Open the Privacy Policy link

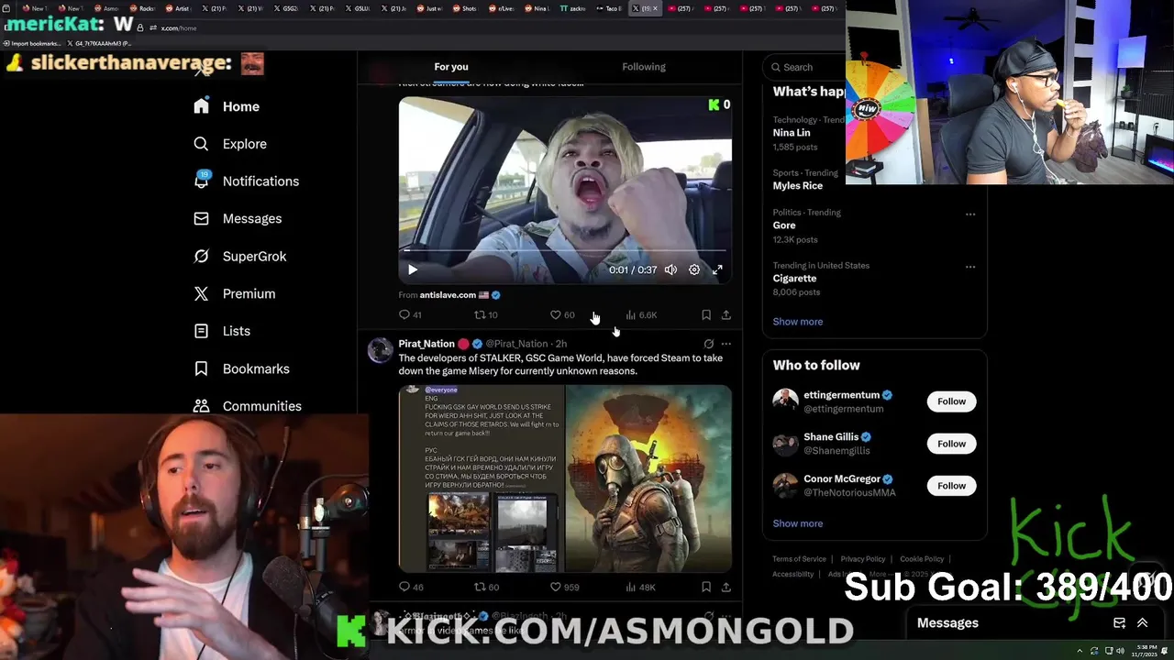pos(863,559)
